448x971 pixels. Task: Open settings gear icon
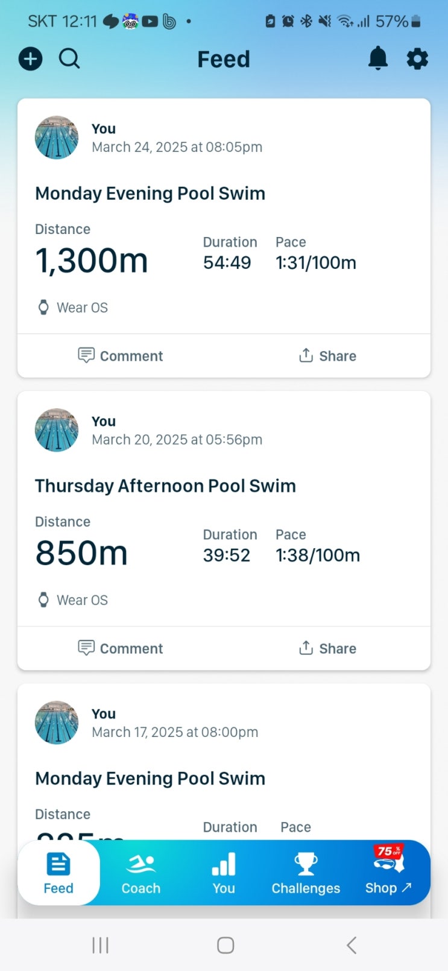pyautogui.click(x=417, y=59)
